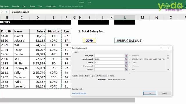Click the cell containing the SUMIFS formula
This screenshot has width=186, height=104.
[x=125, y=40]
